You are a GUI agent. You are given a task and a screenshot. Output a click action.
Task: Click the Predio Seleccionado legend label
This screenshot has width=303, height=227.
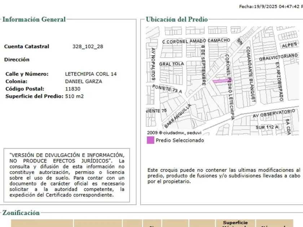click(x=180, y=141)
